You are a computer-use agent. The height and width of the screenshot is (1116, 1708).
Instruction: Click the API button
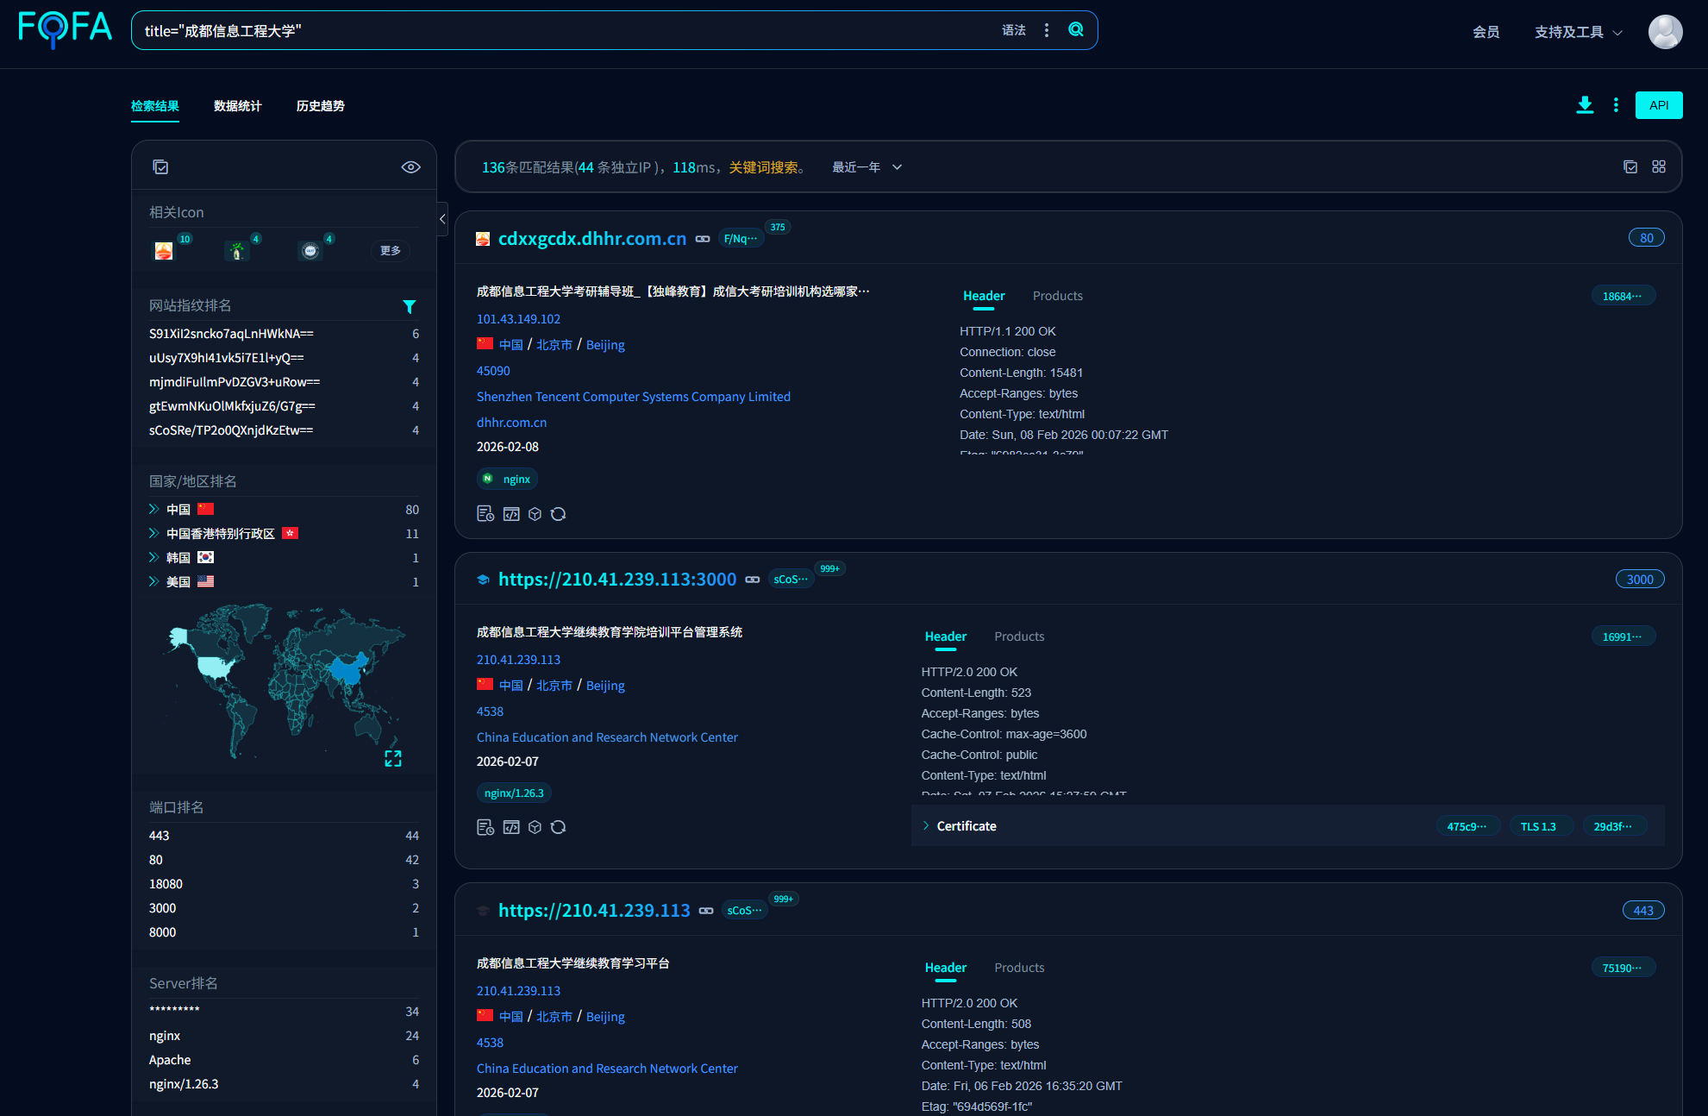[x=1659, y=105]
